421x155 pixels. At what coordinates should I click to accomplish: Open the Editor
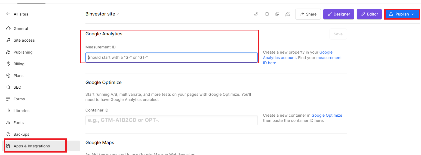click(369, 14)
